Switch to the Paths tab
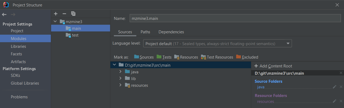 145,32
